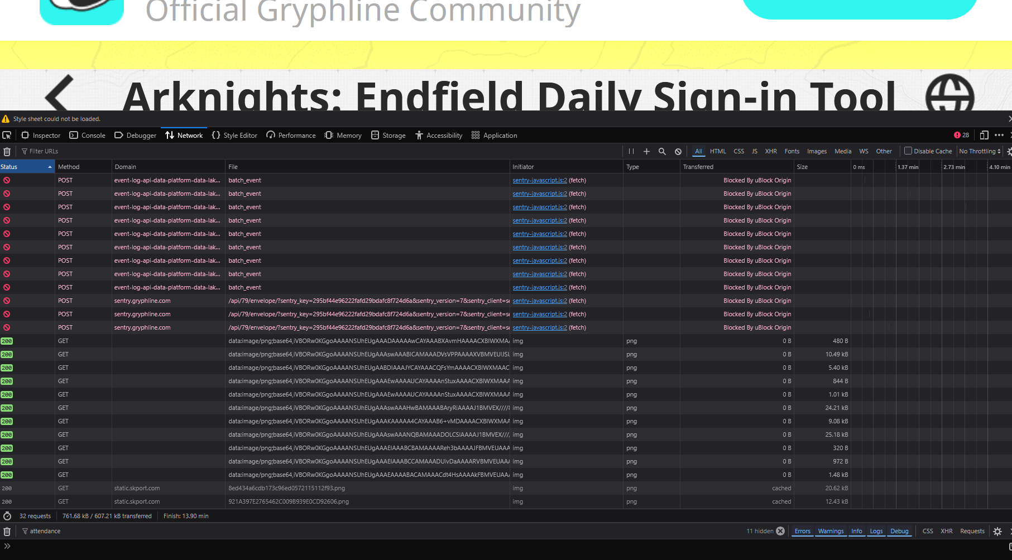The height and width of the screenshot is (560, 1012).
Task: Filter network requests by XHR type
Action: tap(771, 151)
